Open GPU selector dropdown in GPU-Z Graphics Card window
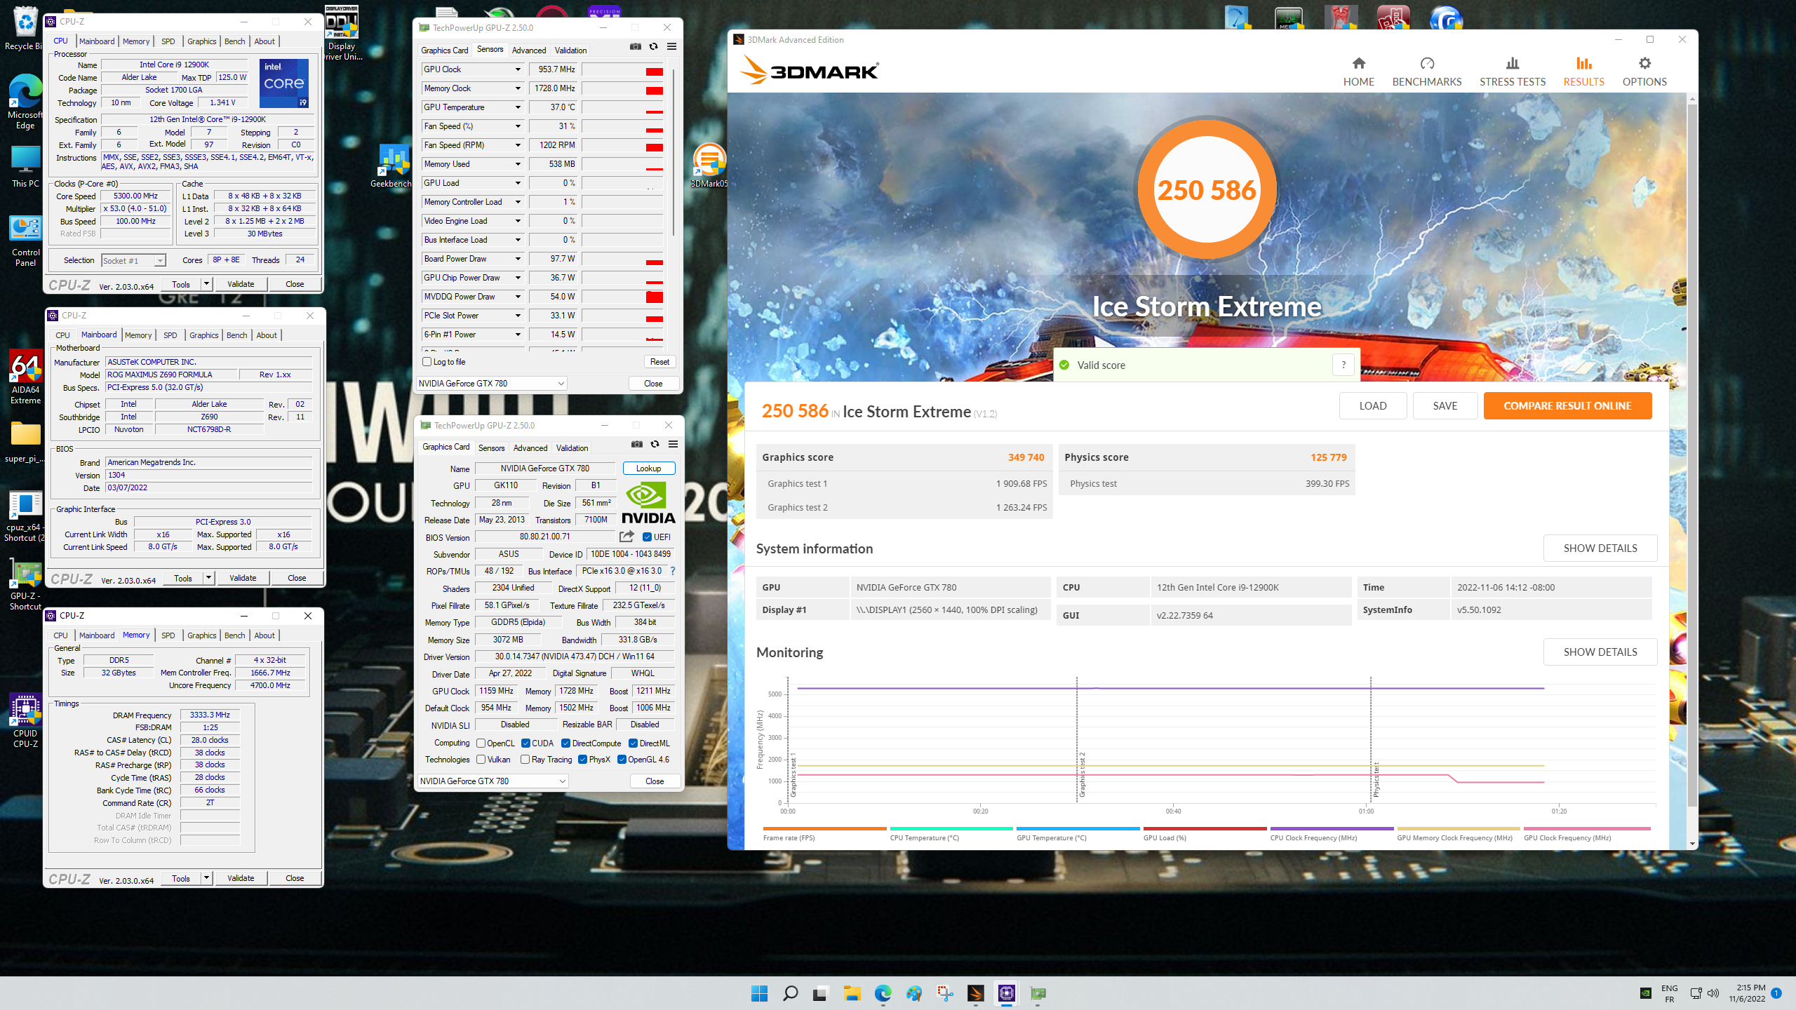This screenshot has width=1796, height=1010. (492, 781)
